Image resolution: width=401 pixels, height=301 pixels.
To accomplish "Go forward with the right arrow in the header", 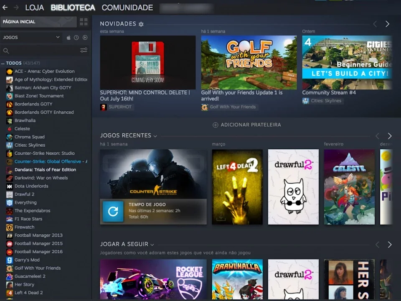I will 16,8.
